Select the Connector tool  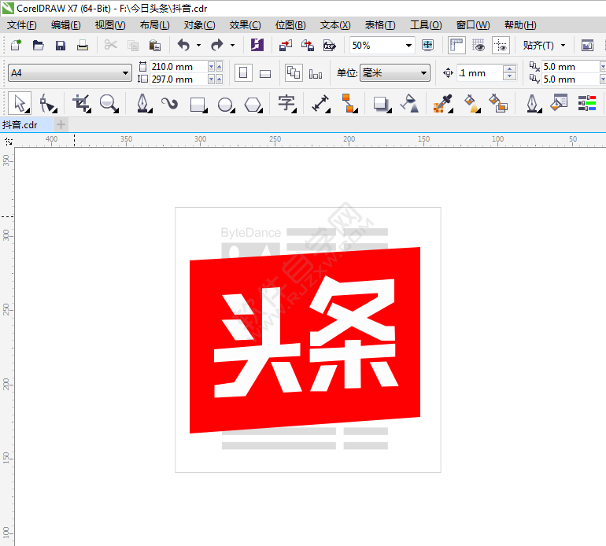pyautogui.click(x=349, y=104)
